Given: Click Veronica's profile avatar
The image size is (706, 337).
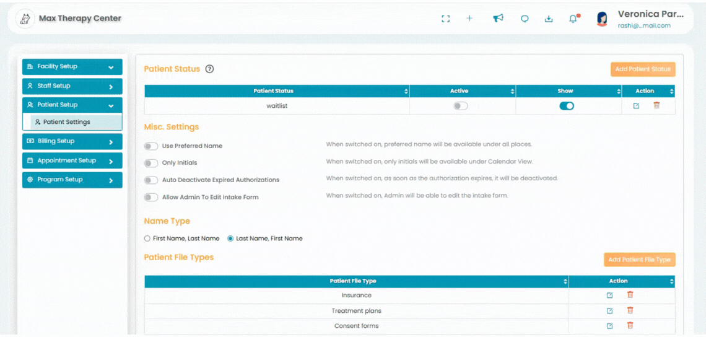Looking at the screenshot, I should 602,19.
